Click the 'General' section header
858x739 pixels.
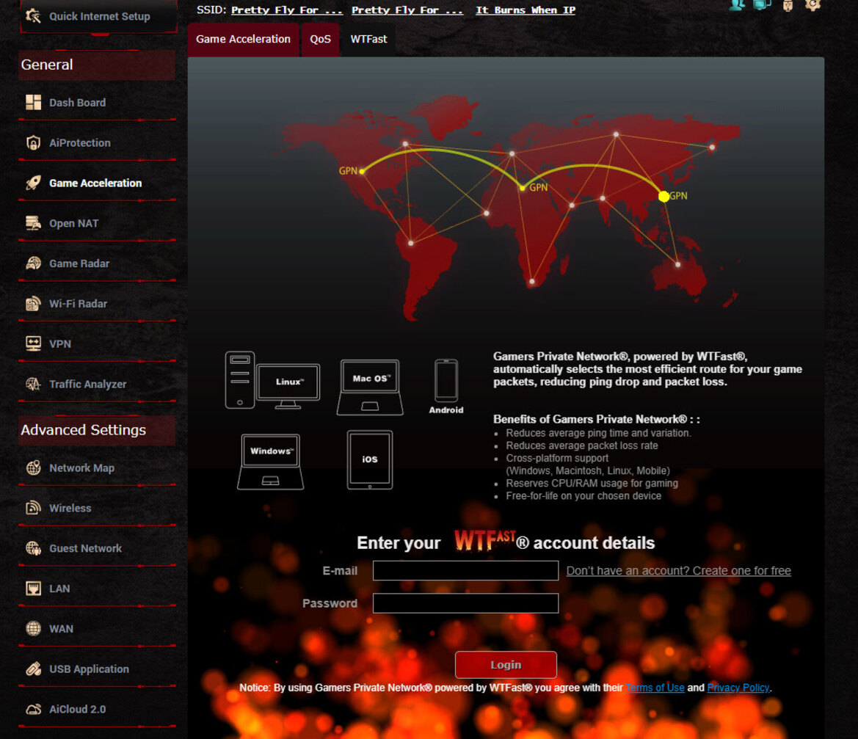coord(97,65)
